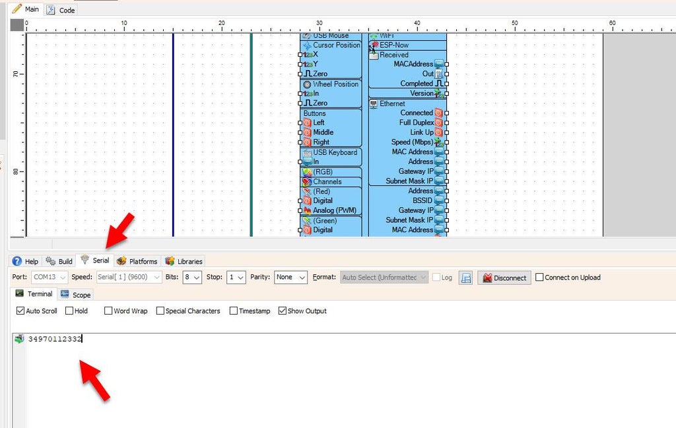
Task: Click the terminal send icon beside output
Action: [x=19, y=339]
